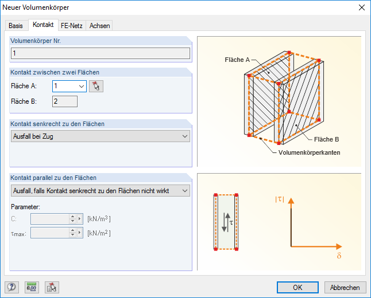Click the pick-from-model icon in bottom toolbar
This screenshot has height=298, width=371.
click(x=52, y=287)
